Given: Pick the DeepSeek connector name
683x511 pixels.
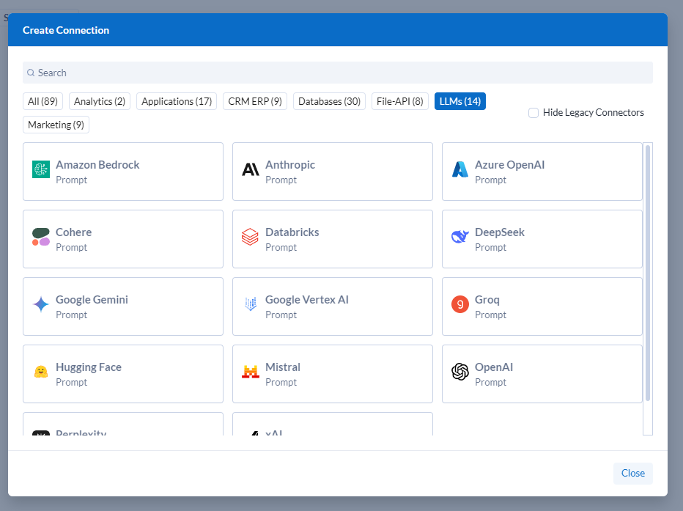Looking at the screenshot, I should tap(500, 232).
